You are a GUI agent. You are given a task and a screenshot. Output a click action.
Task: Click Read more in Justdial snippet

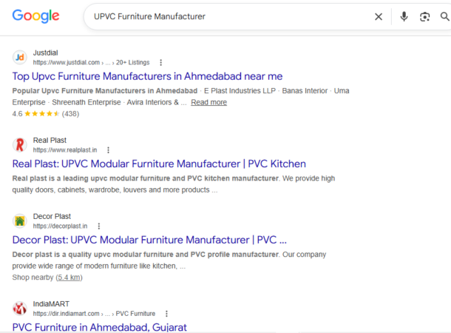(208, 102)
